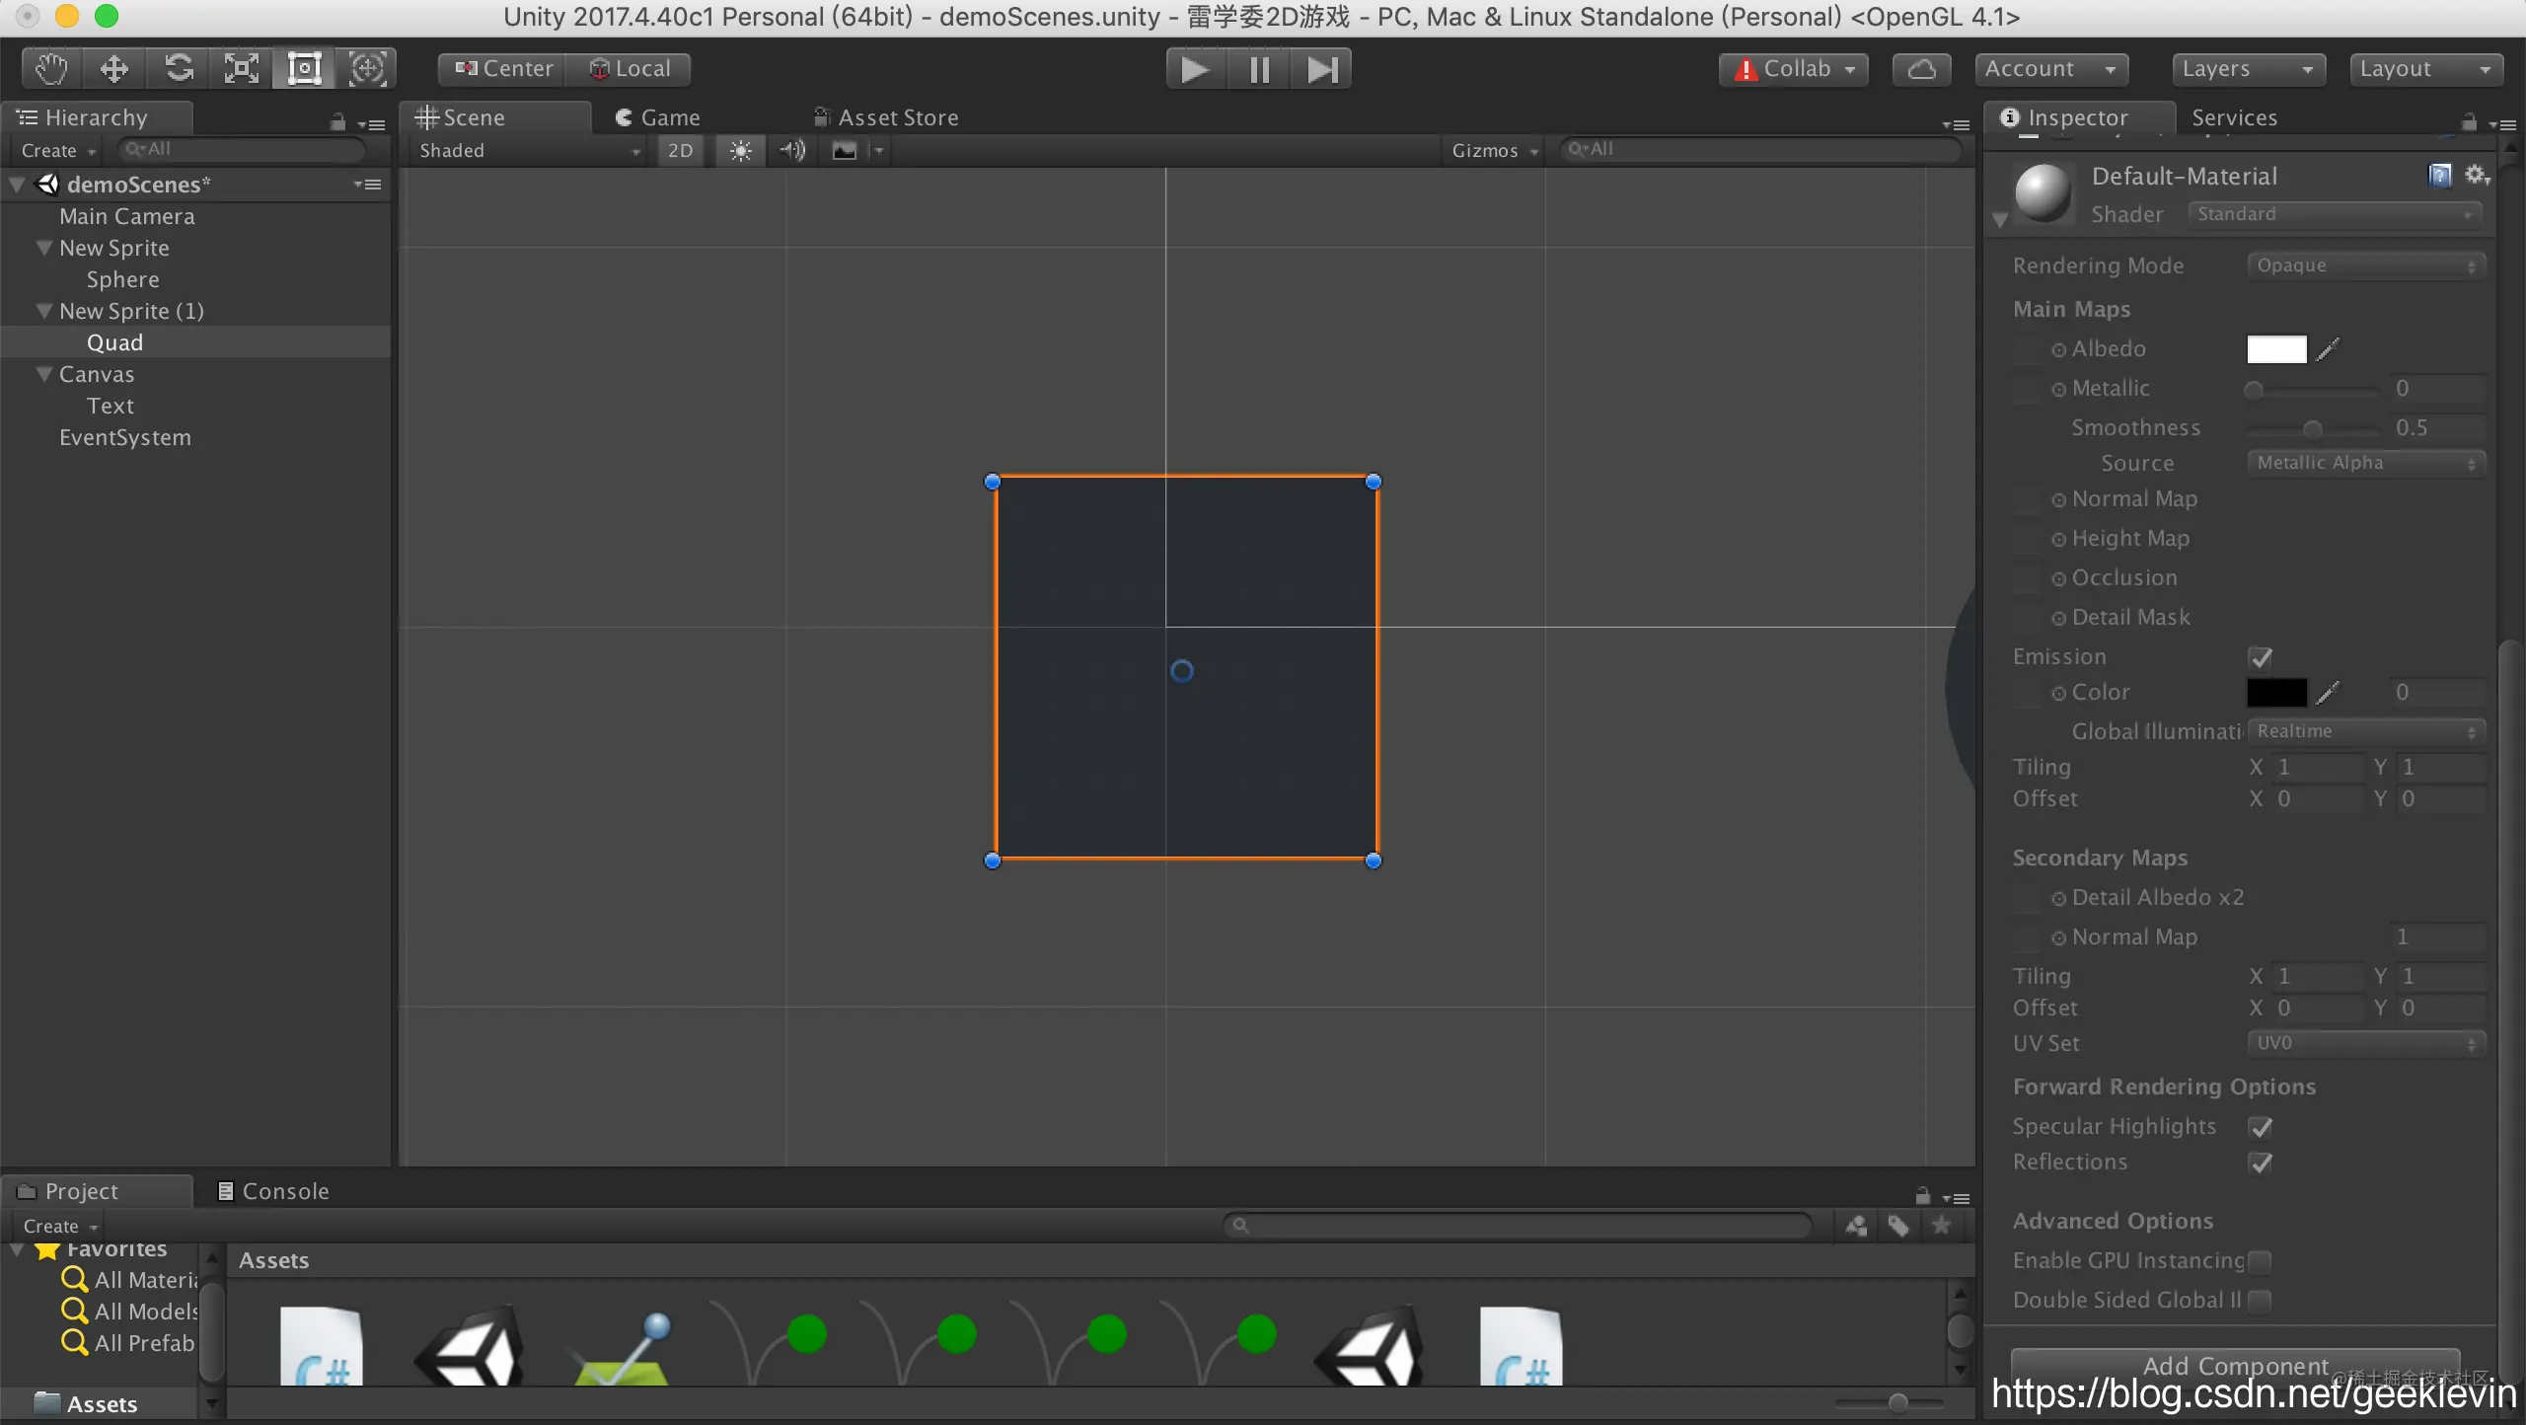Screen dimensions: 2526x1425
Task: Toggle 2D scene view mode
Action: [680, 150]
